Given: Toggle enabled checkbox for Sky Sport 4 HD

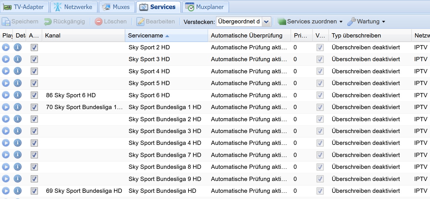Looking at the screenshot, I should 34,71.
